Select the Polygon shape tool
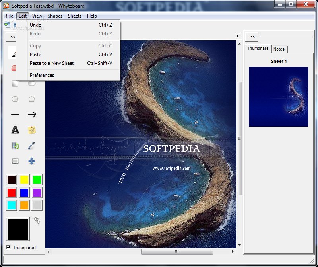Screen dimensions: 318x267 pyautogui.click(x=31, y=99)
